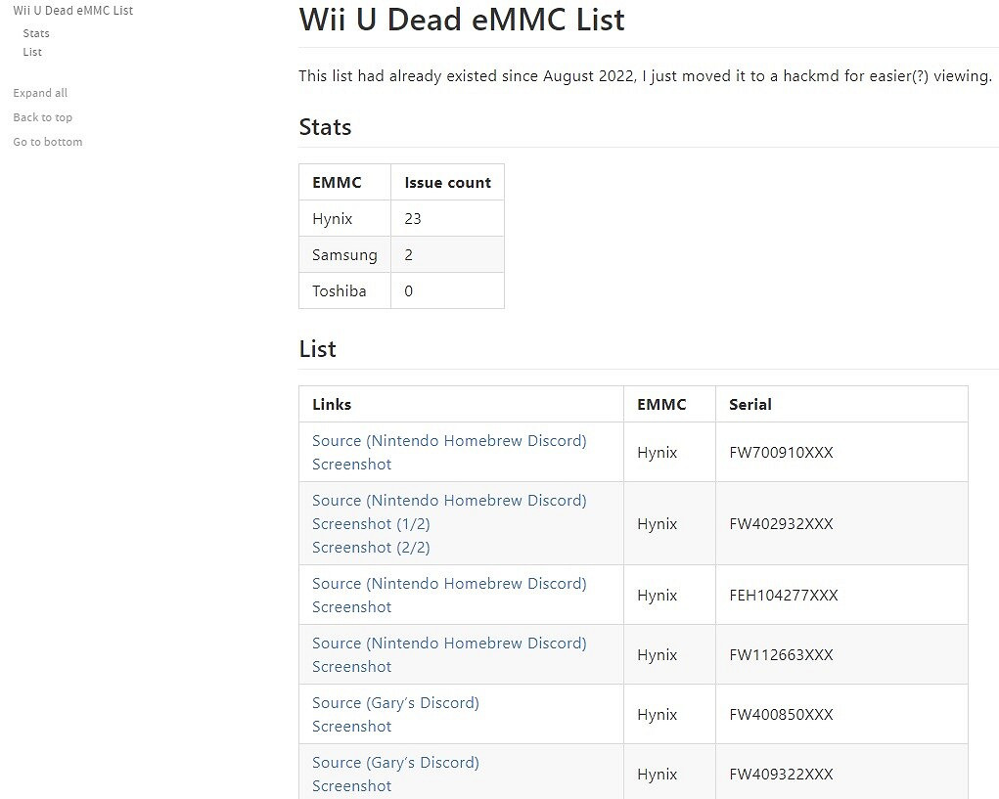999x799 pixels.
Task: Click the 'Back to top' sidebar link
Action: tap(43, 117)
